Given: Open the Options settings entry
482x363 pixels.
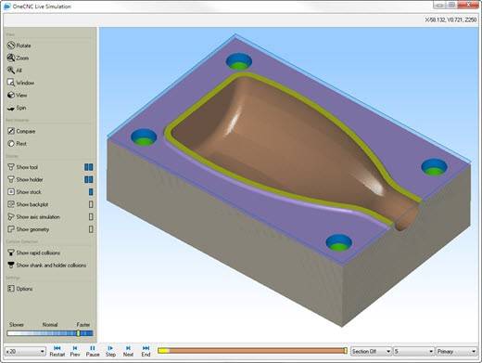Looking at the screenshot, I should click(x=19, y=289).
